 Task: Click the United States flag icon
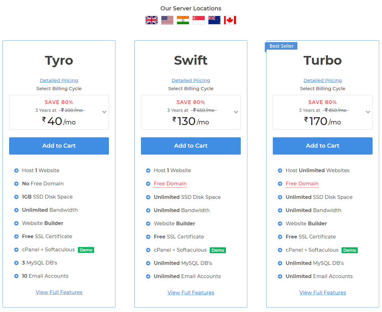tap(167, 20)
